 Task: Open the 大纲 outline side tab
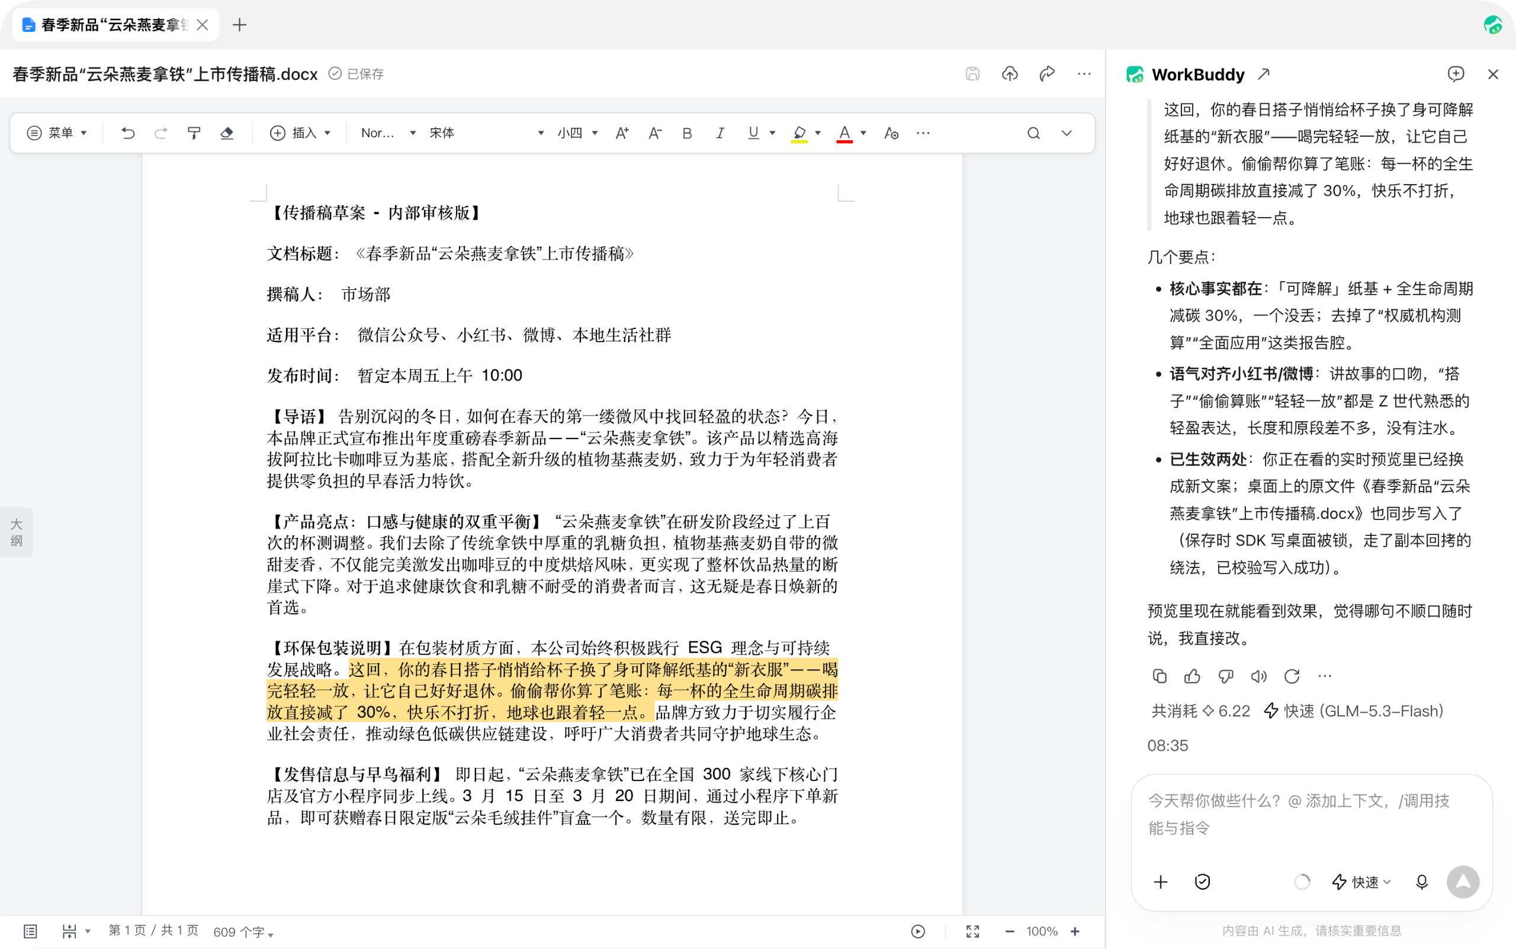coord(17,532)
